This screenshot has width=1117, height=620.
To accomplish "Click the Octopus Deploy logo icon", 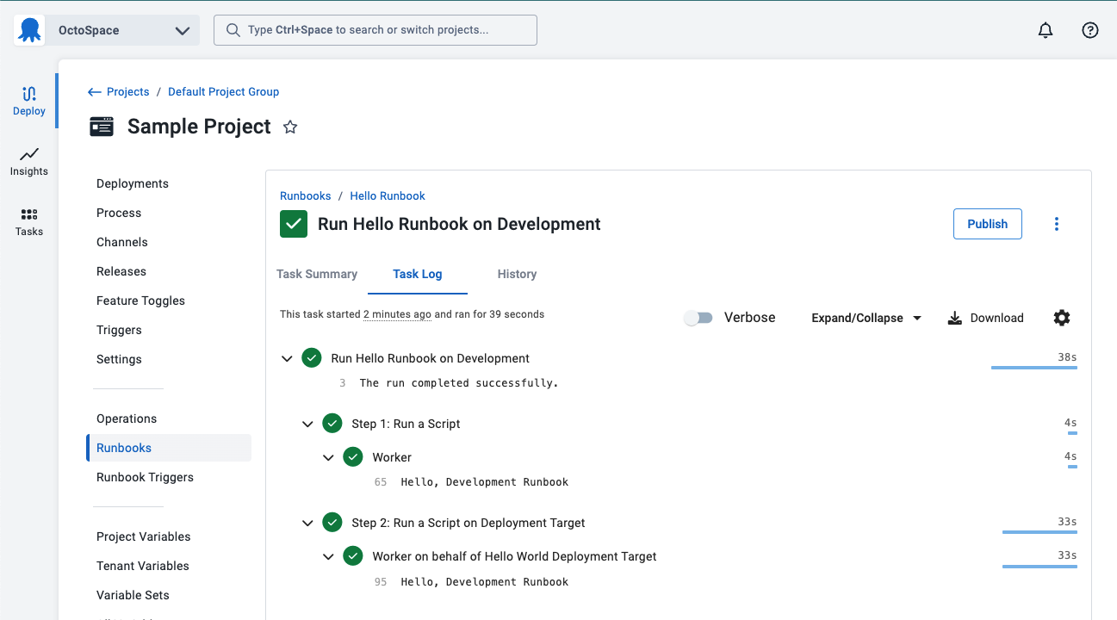I will click(x=29, y=30).
